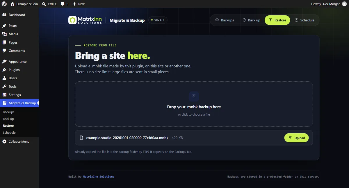The height and width of the screenshot is (188, 349).
Task: Switch to the Back up tab in the header
Action: click(251, 20)
